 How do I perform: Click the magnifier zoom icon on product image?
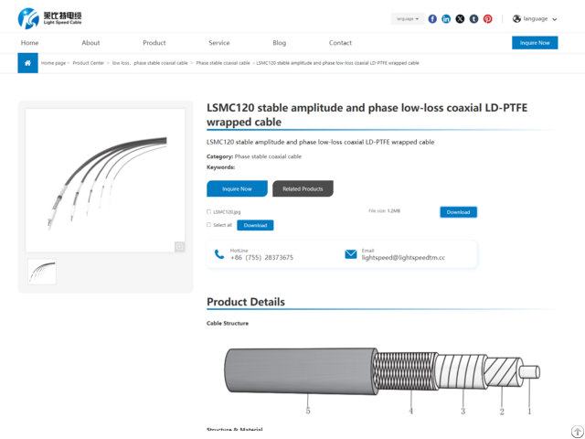point(179,246)
